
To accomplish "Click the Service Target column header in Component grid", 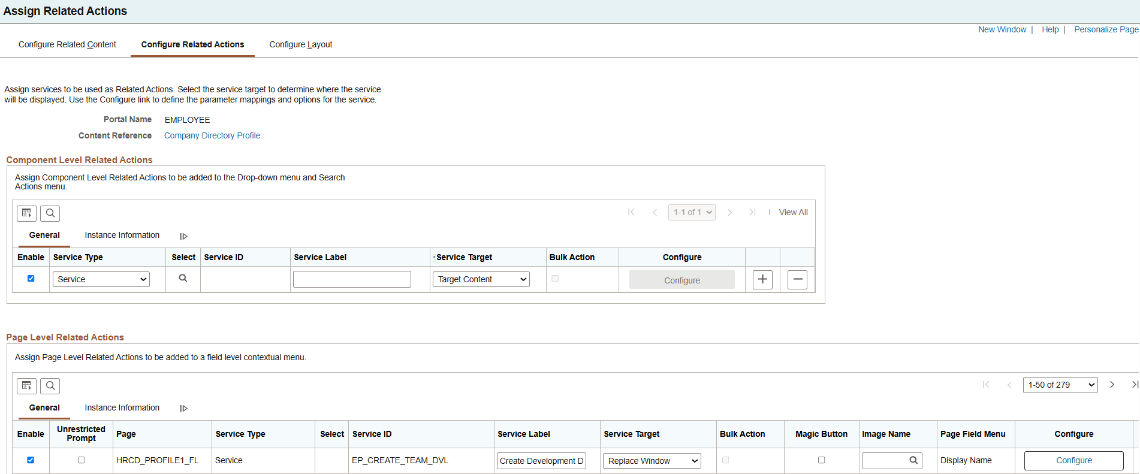I will (x=464, y=257).
